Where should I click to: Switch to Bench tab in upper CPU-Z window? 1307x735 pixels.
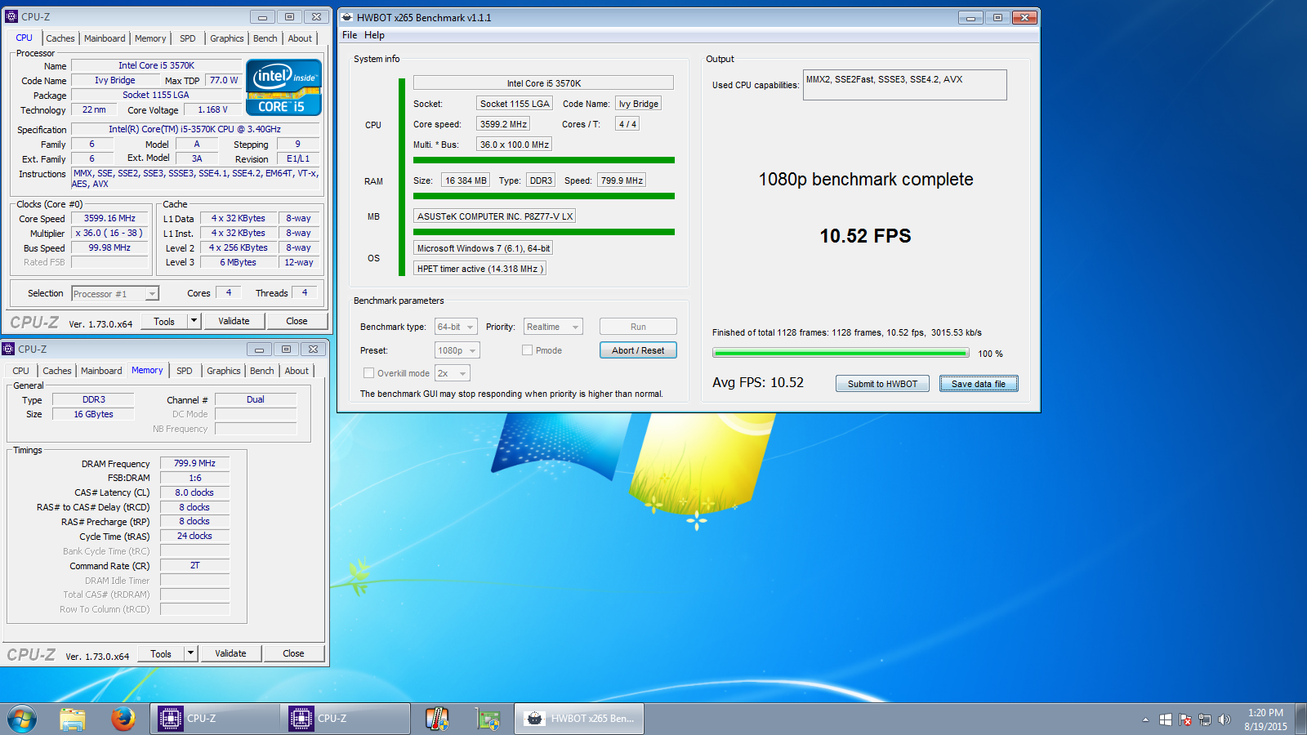click(x=265, y=38)
